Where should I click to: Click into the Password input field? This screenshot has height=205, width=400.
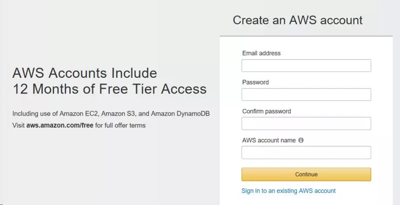306,95
